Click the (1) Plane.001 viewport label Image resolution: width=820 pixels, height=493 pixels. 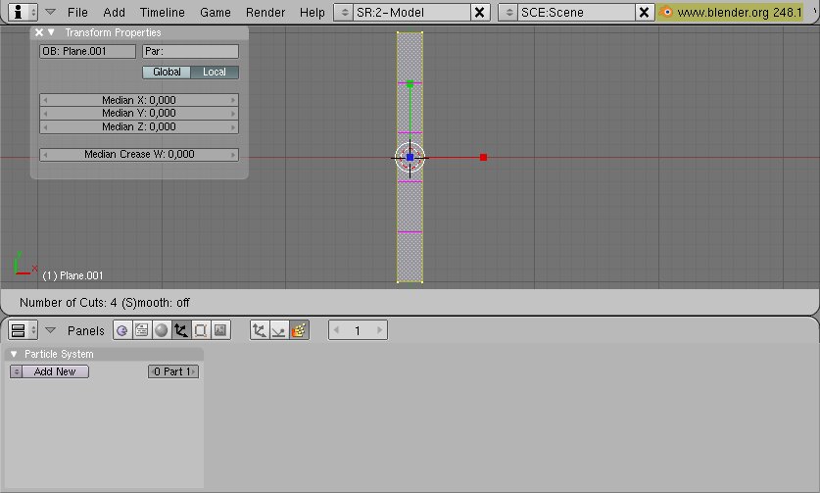click(72, 275)
